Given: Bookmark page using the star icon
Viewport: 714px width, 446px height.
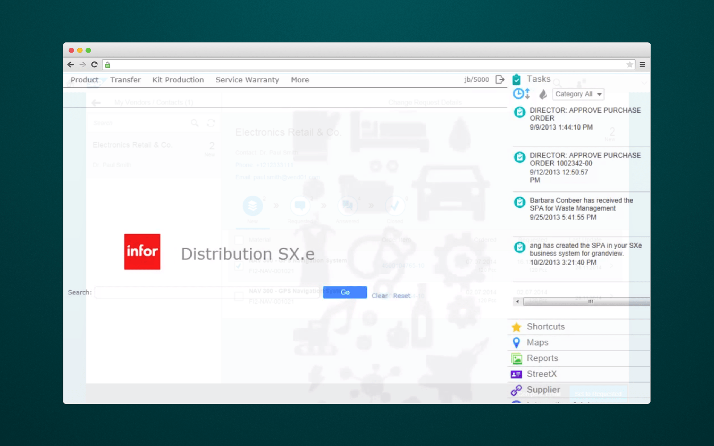Looking at the screenshot, I should 630,65.
